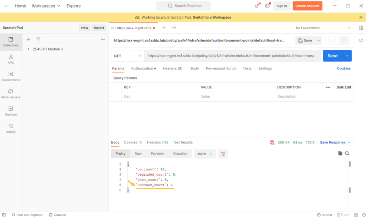Click the network globe icon in response
Image resolution: width=366 pixels, height=218 pixels.
pos(272,142)
